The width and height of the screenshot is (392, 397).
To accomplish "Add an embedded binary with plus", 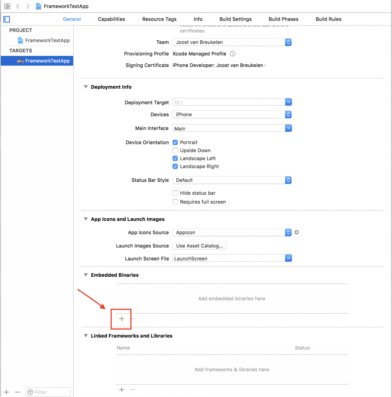I will coord(121,319).
